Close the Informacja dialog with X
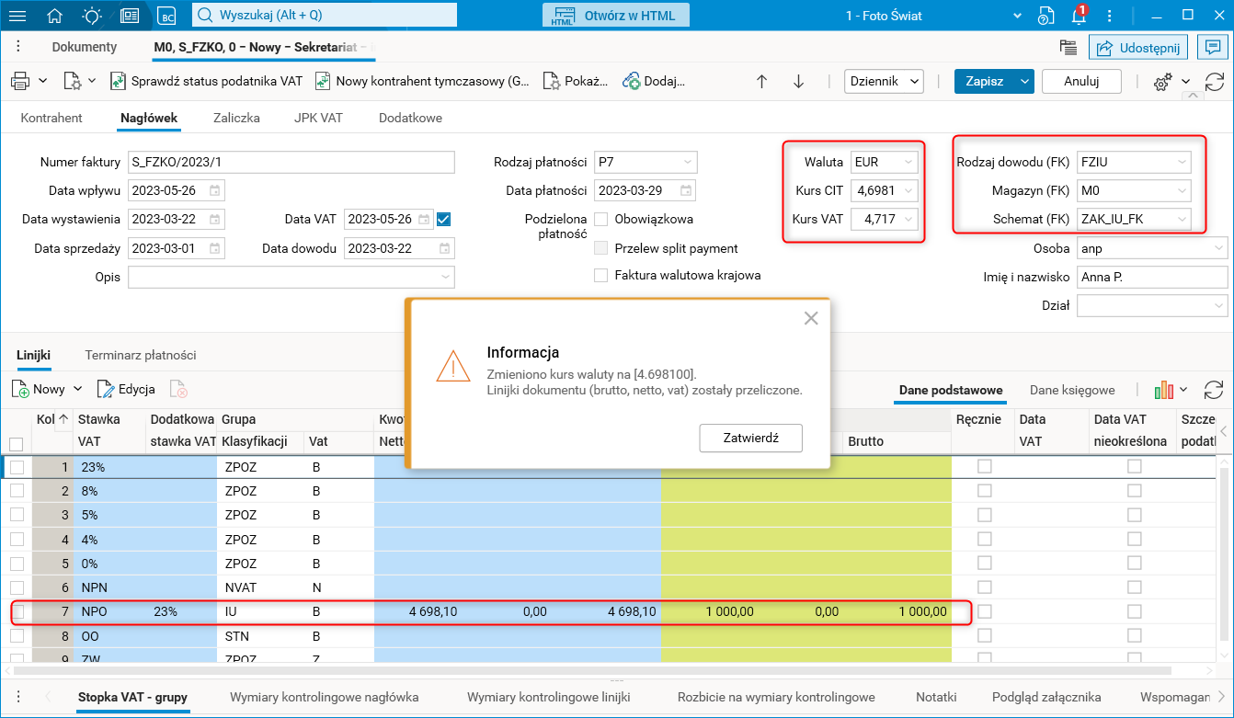 pyautogui.click(x=810, y=318)
